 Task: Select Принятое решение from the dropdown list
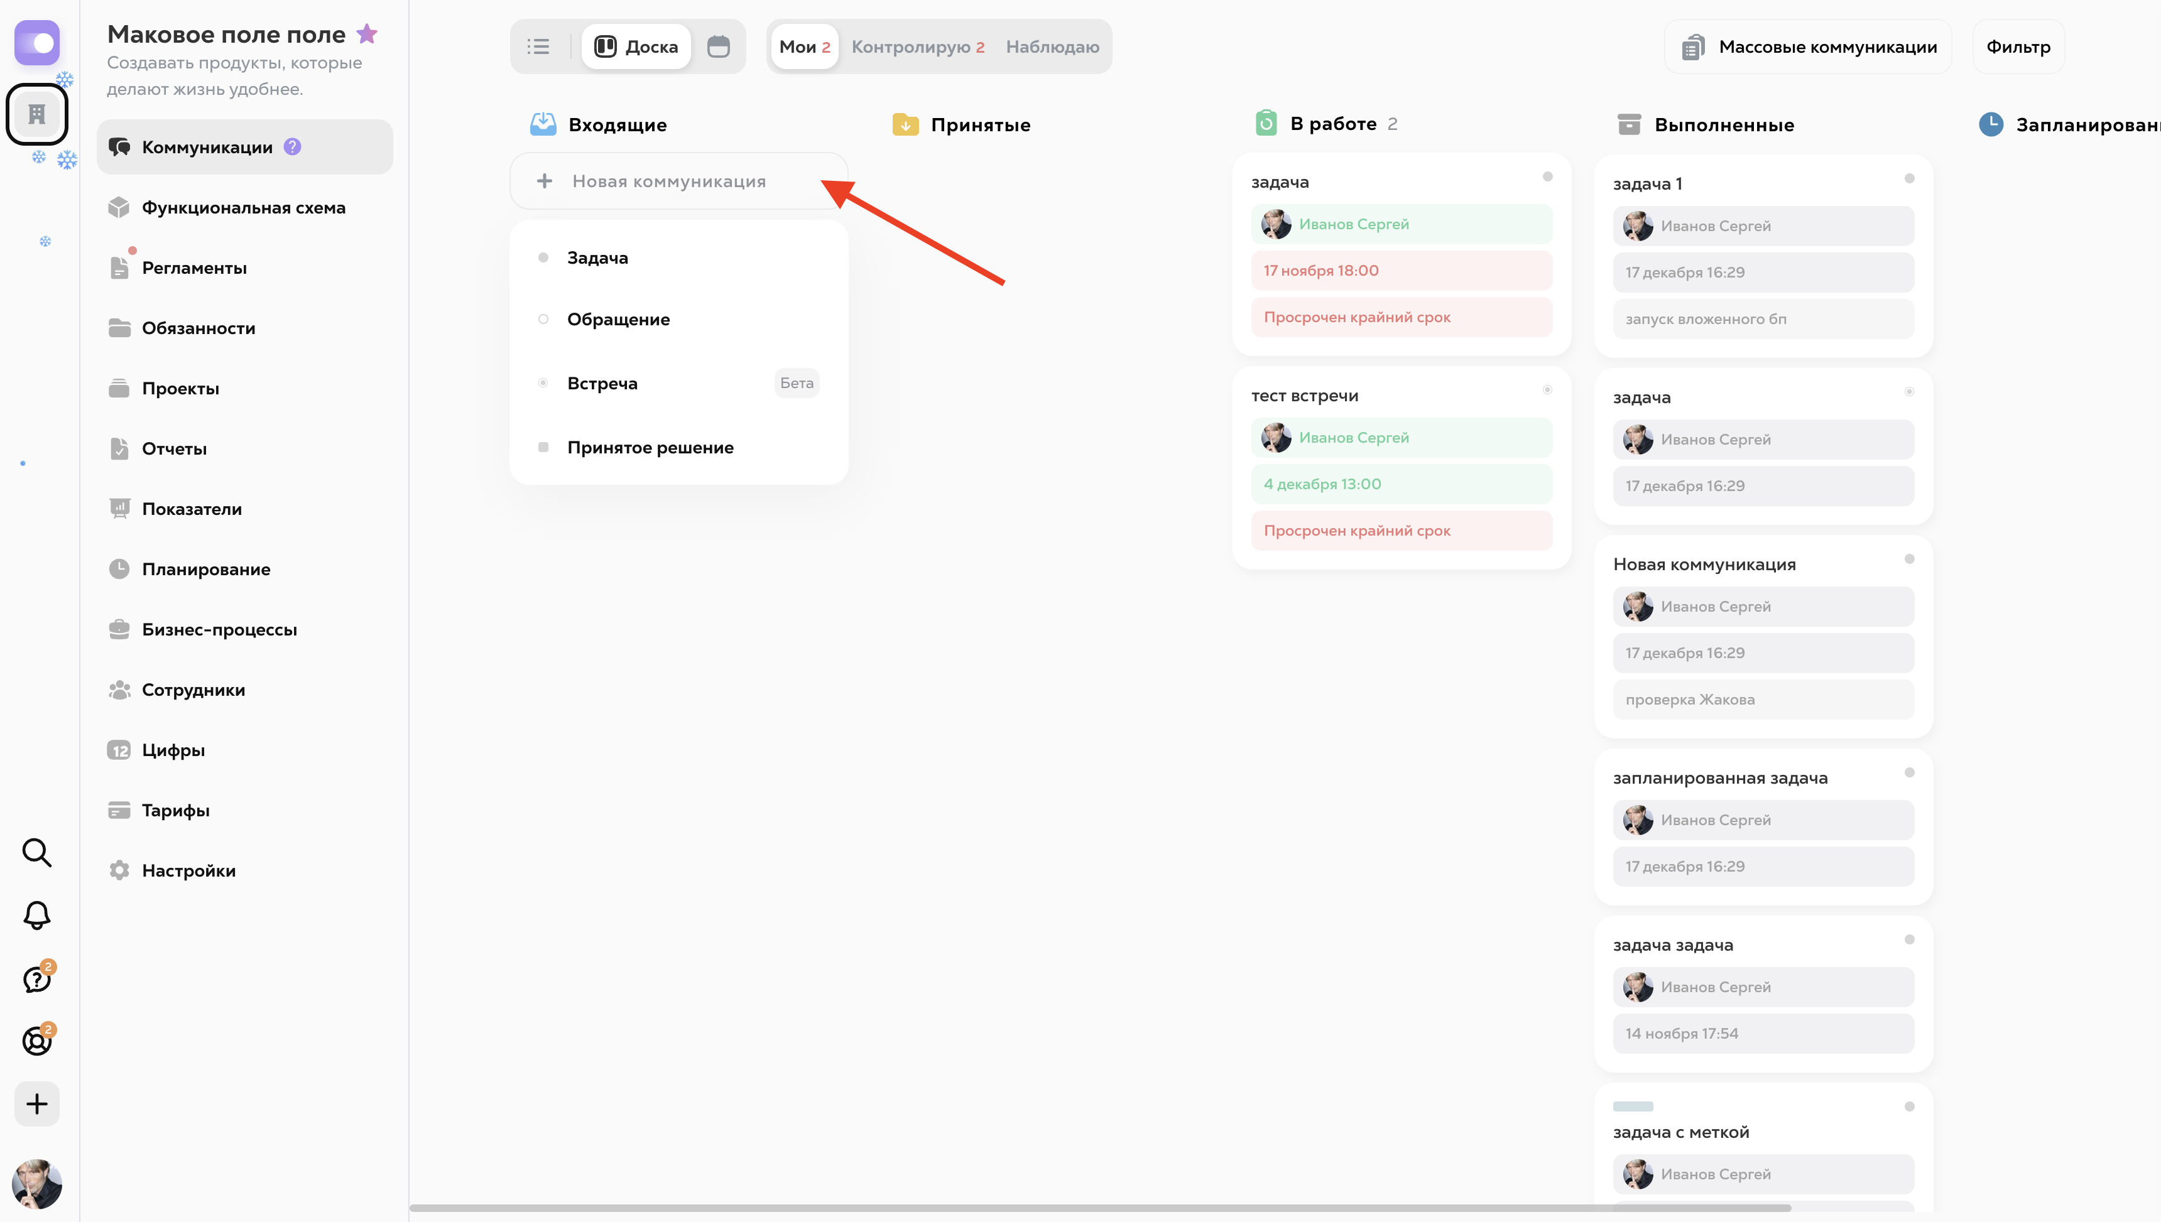(650, 447)
